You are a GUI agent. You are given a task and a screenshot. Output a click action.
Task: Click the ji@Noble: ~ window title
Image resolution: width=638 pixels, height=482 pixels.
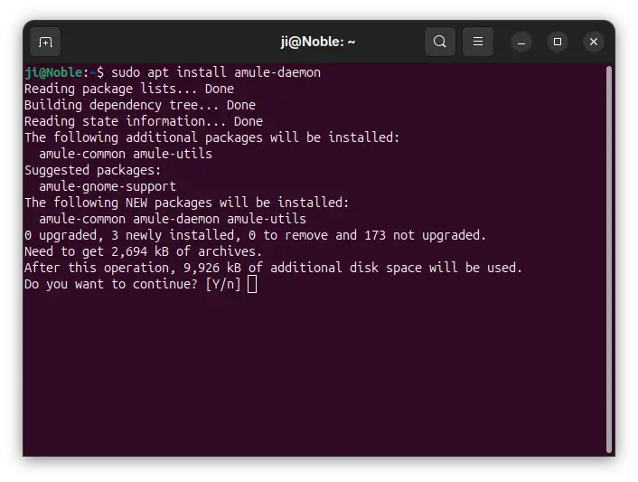[318, 42]
